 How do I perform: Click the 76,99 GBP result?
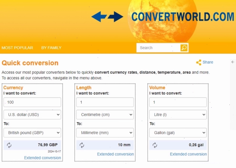(48, 145)
